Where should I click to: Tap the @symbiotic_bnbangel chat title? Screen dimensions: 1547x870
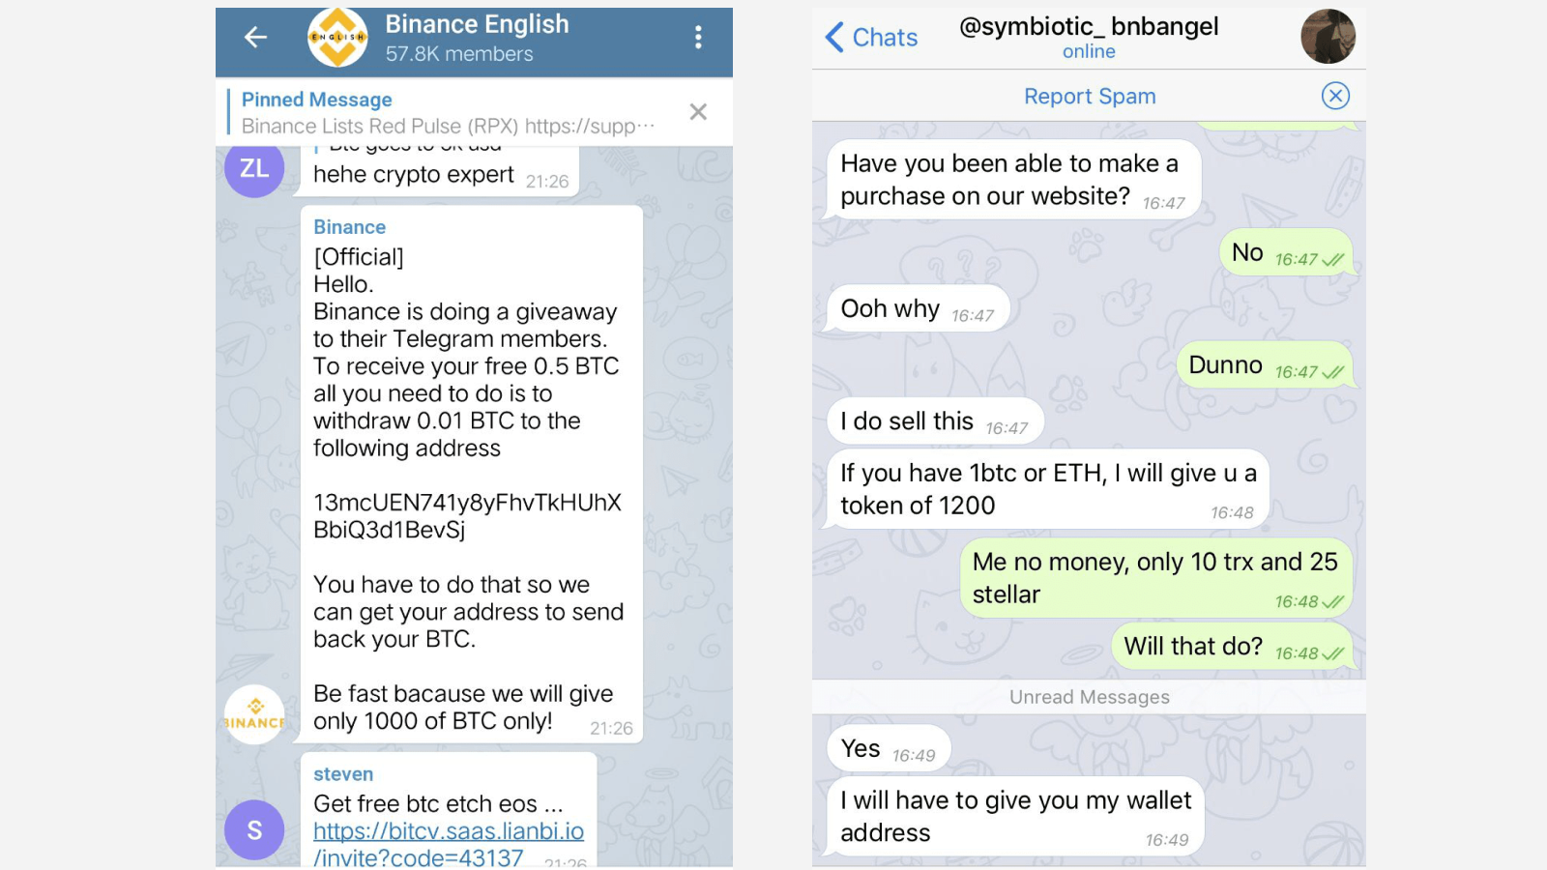[x=1089, y=26]
